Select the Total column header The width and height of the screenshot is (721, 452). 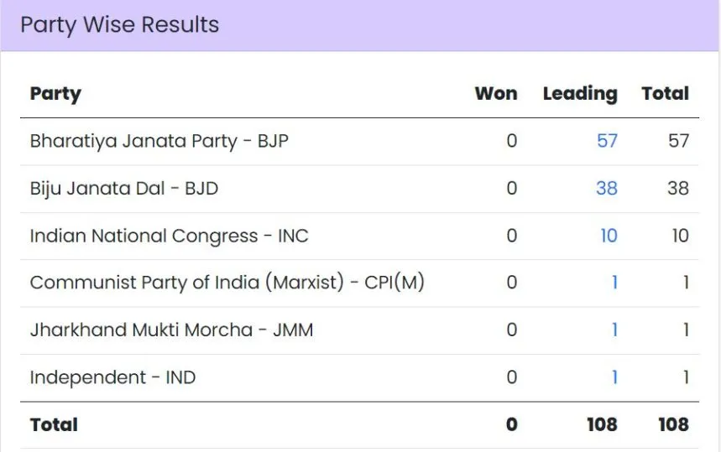coord(665,93)
